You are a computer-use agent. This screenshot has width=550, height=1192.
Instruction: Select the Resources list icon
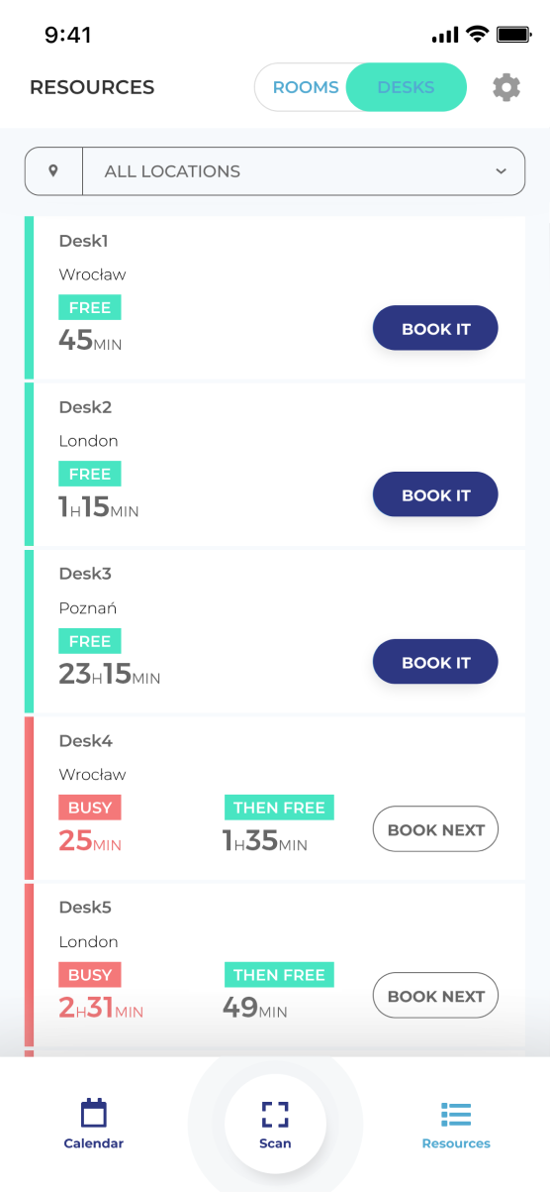click(456, 1114)
